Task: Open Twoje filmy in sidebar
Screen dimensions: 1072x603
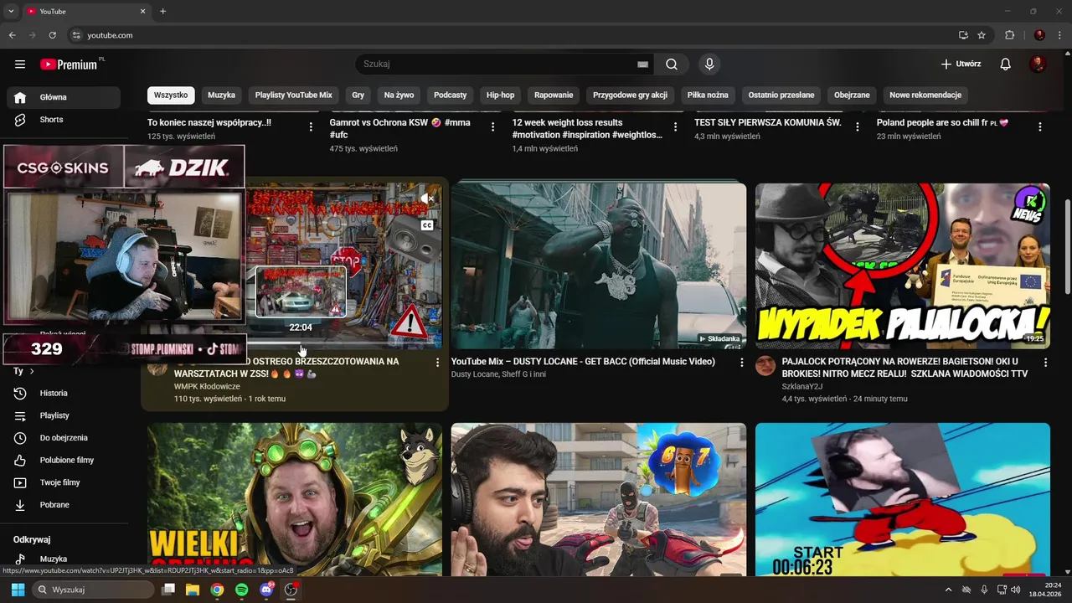Action: pos(64,482)
